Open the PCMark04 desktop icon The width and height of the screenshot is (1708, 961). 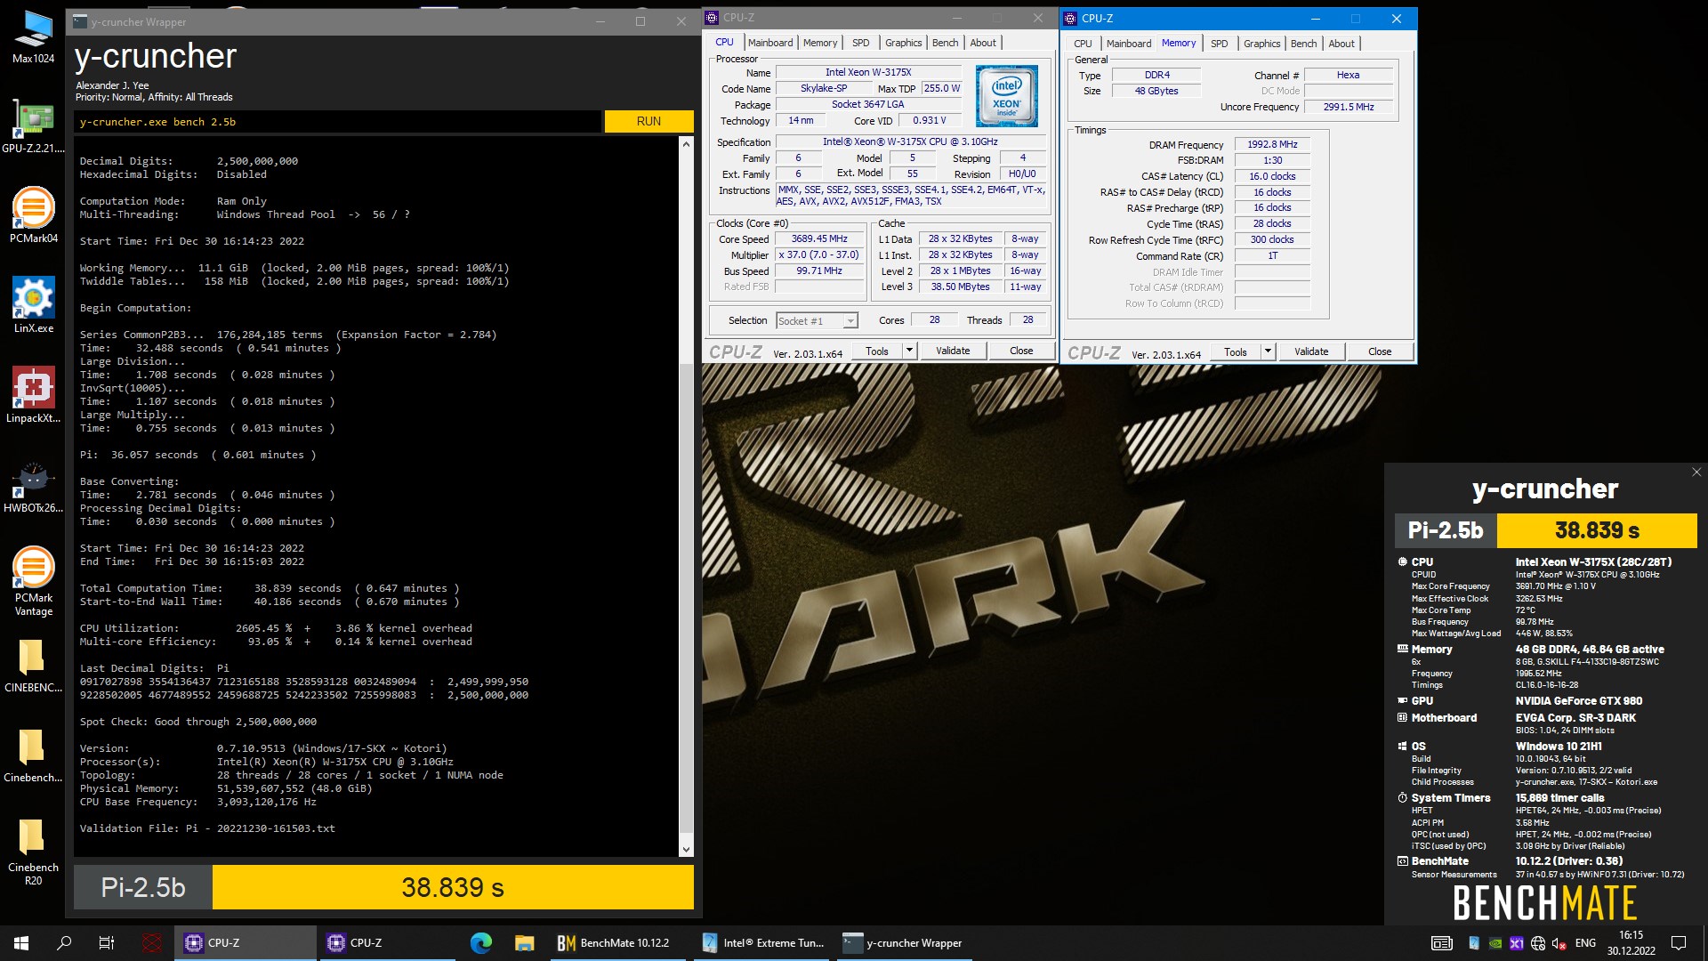(x=33, y=215)
